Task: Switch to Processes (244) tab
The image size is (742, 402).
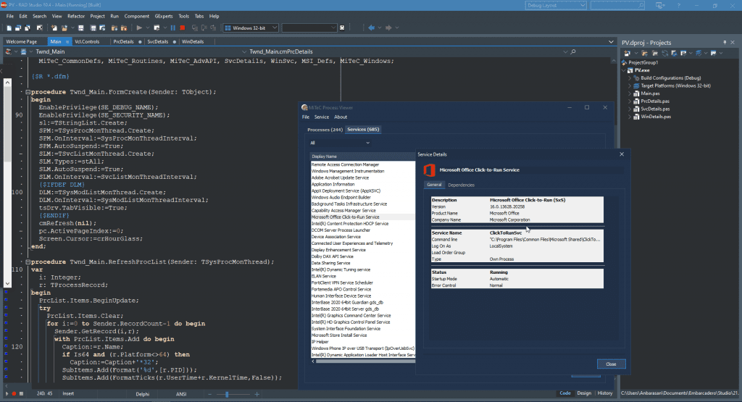Action: click(325, 130)
